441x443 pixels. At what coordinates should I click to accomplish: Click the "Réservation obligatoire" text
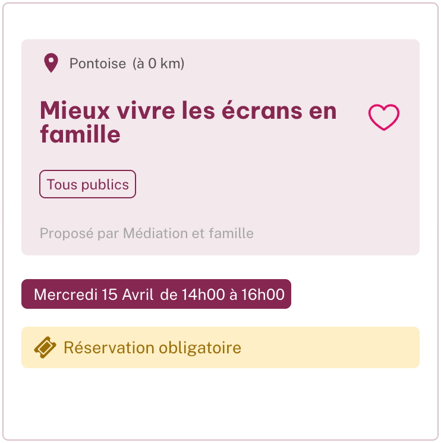pos(152,347)
